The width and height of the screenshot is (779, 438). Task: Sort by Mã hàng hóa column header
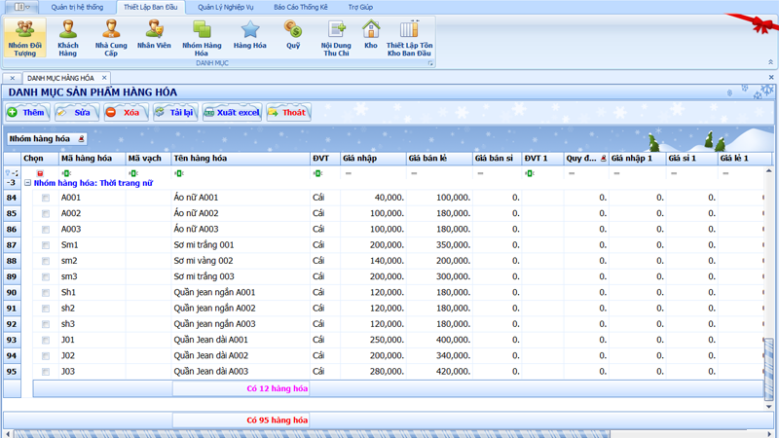(x=92, y=159)
